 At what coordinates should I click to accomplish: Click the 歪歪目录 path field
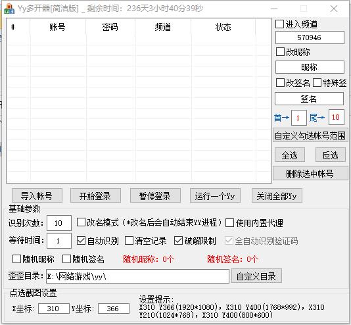pos(137,276)
